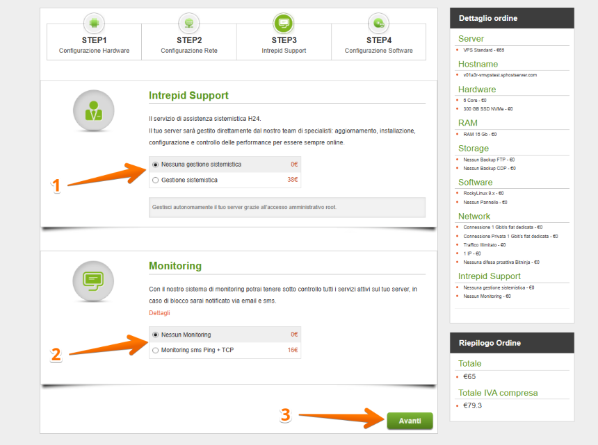The image size is (598, 445).
Task: Click the Hostname section in order details
Action: [478, 64]
